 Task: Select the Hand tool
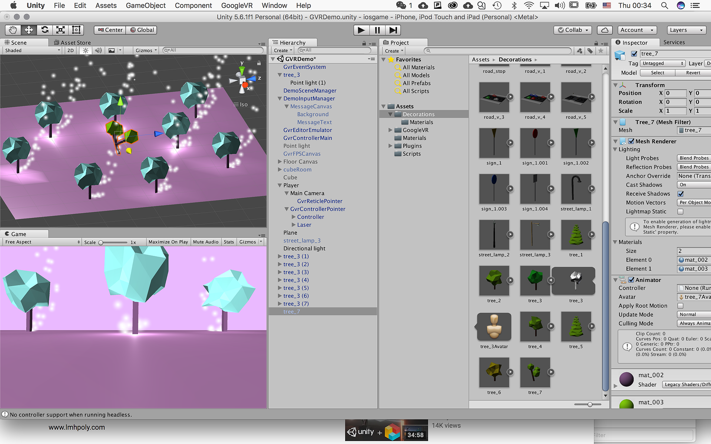(x=13, y=30)
